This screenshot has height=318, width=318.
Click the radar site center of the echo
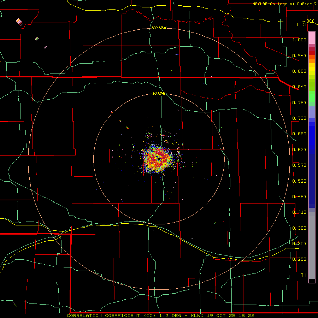click(158, 159)
